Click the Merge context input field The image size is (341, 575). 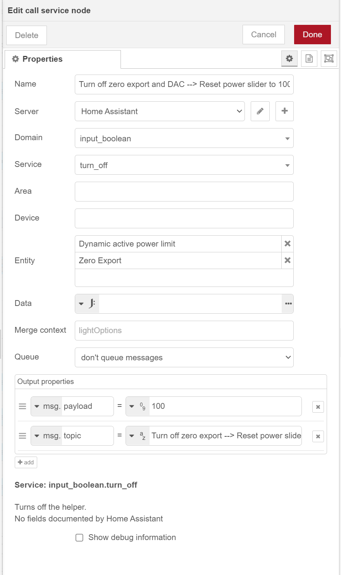click(x=184, y=331)
